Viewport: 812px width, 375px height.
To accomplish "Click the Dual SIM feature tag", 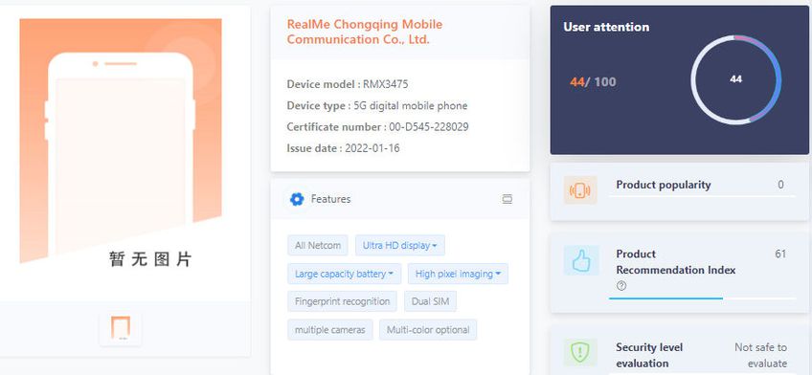I will [x=430, y=301].
